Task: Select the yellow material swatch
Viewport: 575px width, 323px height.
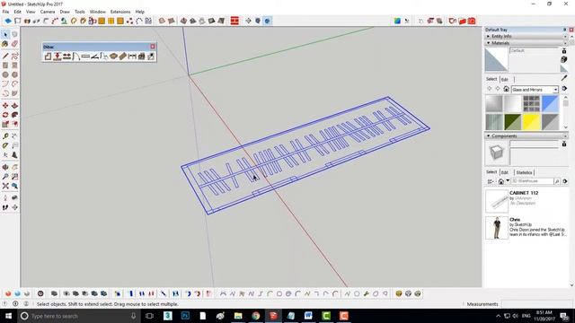Action: pyautogui.click(x=531, y=122)
